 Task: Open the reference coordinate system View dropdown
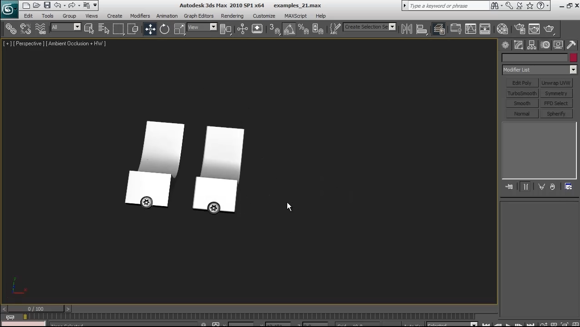(213, 27)
